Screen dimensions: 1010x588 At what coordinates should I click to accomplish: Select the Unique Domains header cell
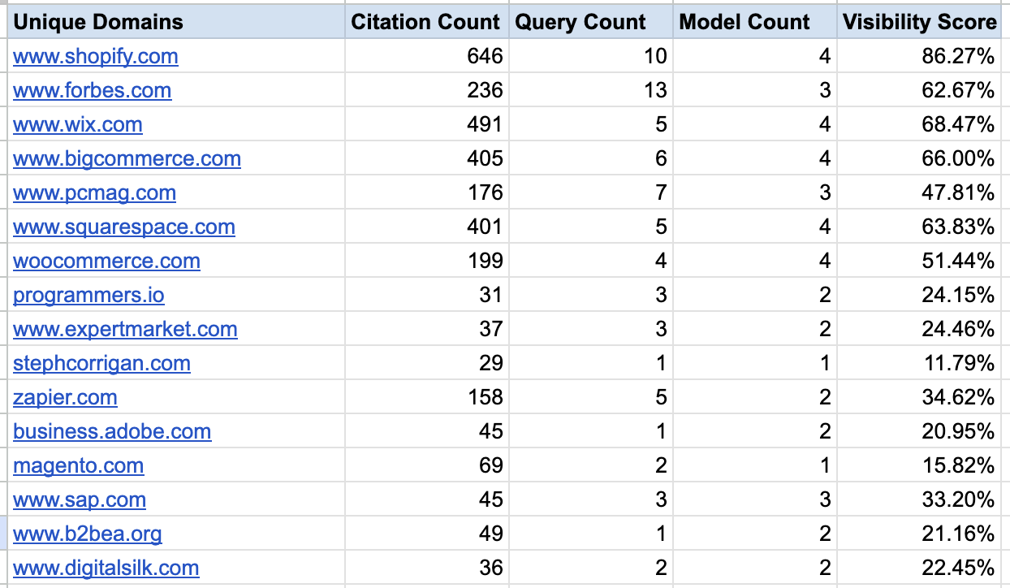click(x=97, y=22)
